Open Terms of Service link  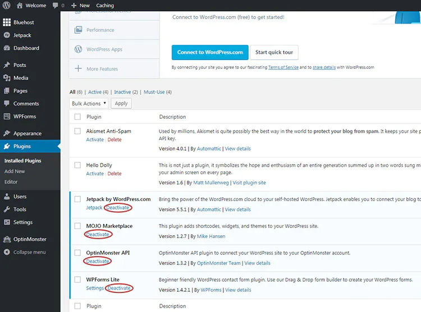point(283,67)
